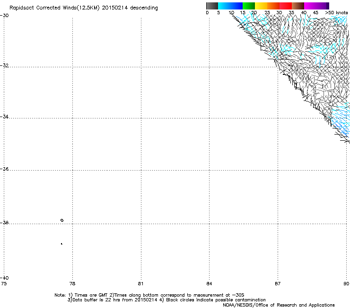Click the small black dot below the circle
Screen dimensions: 350x308
pos(61,244)
